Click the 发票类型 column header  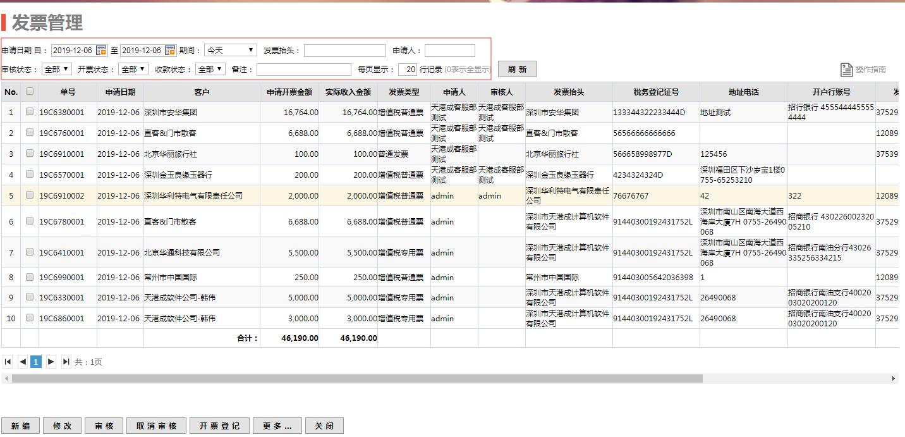pos(404,92)
